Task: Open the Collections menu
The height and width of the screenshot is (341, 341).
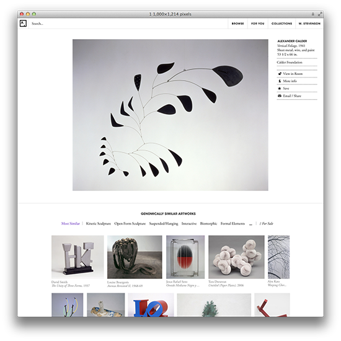Action: (281, 24)
